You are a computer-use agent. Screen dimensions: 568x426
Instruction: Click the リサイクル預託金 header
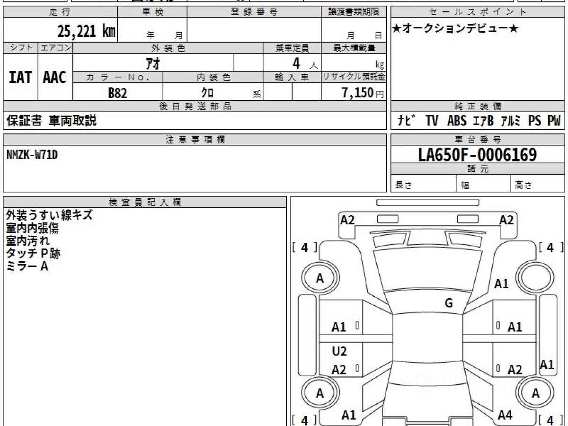coord(354,77)
